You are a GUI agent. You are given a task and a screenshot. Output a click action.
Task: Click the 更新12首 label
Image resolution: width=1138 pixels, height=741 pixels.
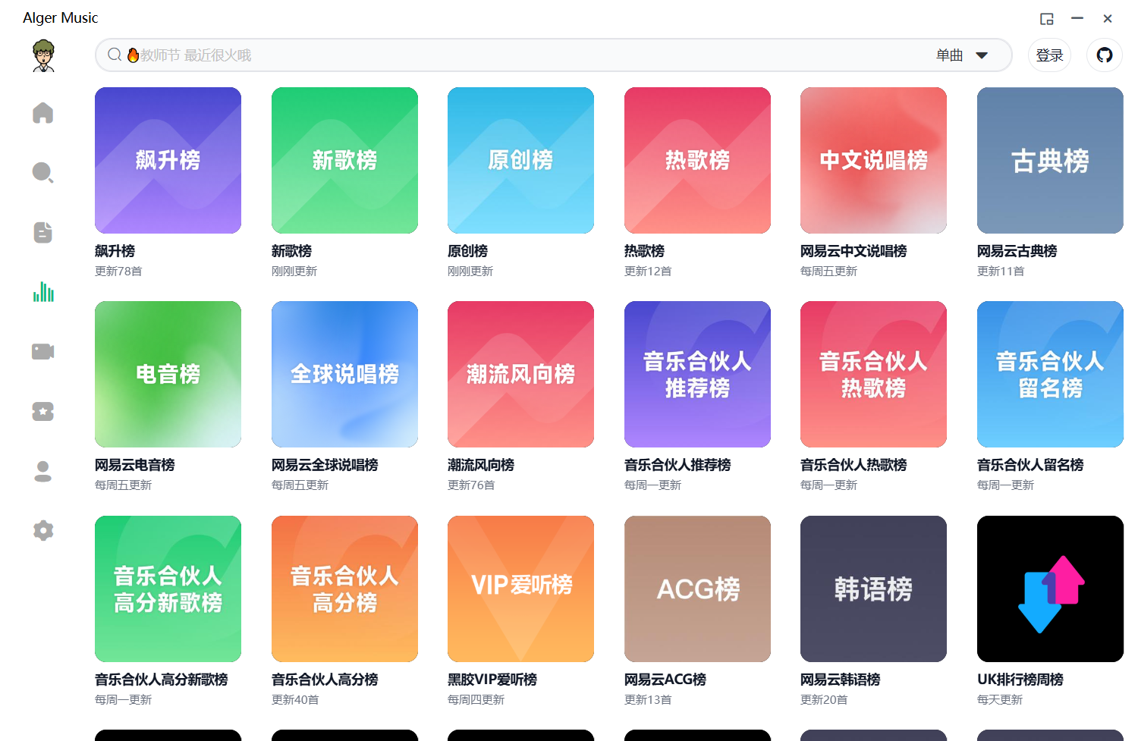(648, 272)
